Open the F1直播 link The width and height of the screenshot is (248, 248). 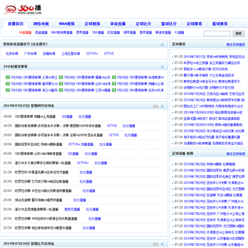[x=179, y=32]
